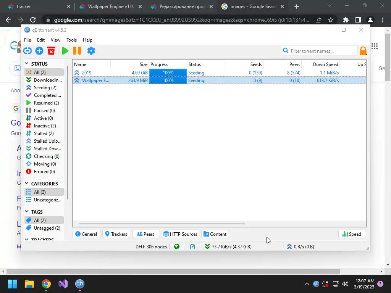
Task: Click the Add Torrent Link toolbar icon
Action: (27, 51)
